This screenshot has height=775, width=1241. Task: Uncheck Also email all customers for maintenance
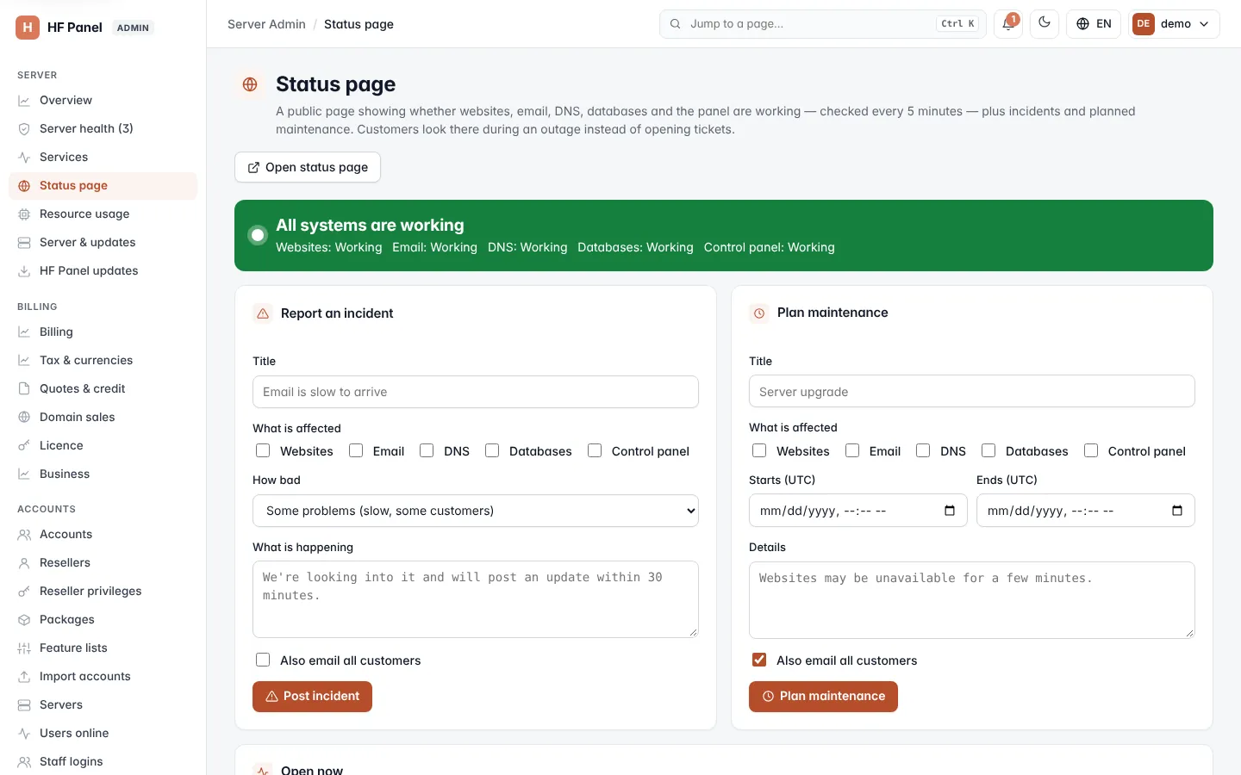point(759,660)
